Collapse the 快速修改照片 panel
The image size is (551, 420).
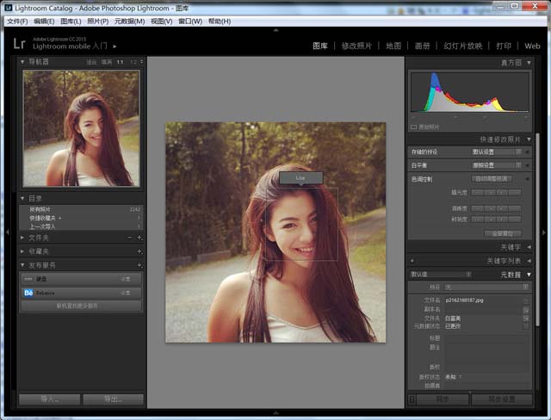[x=529, y=139]
